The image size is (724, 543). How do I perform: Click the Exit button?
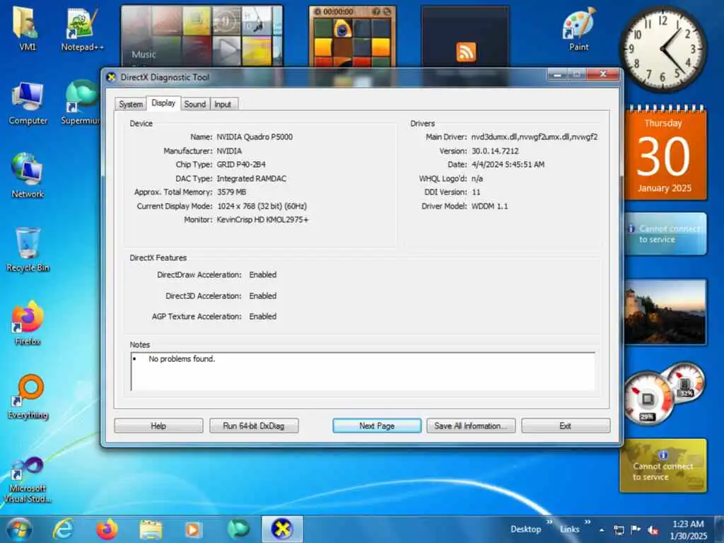pyautogui.click(x=565, y=426)
